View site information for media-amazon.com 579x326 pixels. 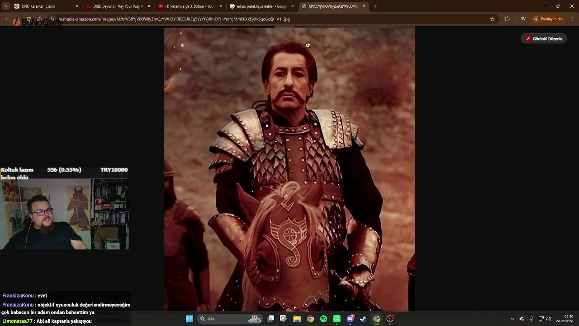coord(52,19)
